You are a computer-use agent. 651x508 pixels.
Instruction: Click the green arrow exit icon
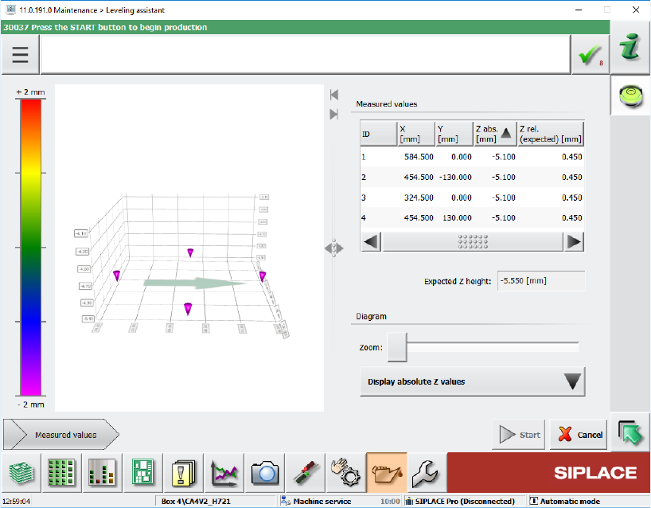click(630, 435)
